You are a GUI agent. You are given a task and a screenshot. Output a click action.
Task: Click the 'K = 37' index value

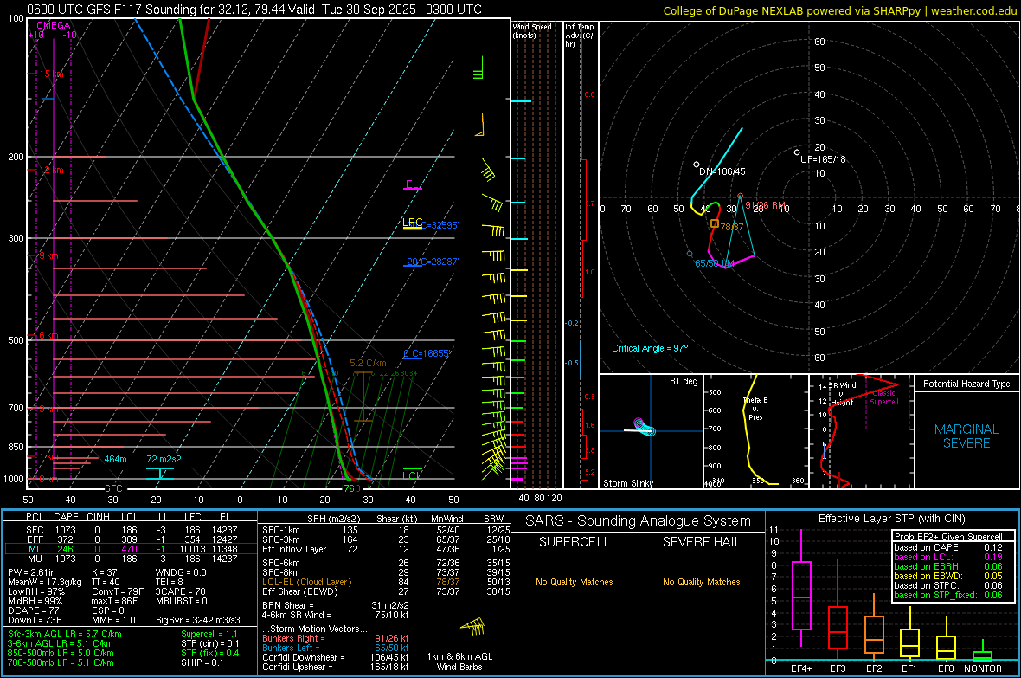pos(105,572)
